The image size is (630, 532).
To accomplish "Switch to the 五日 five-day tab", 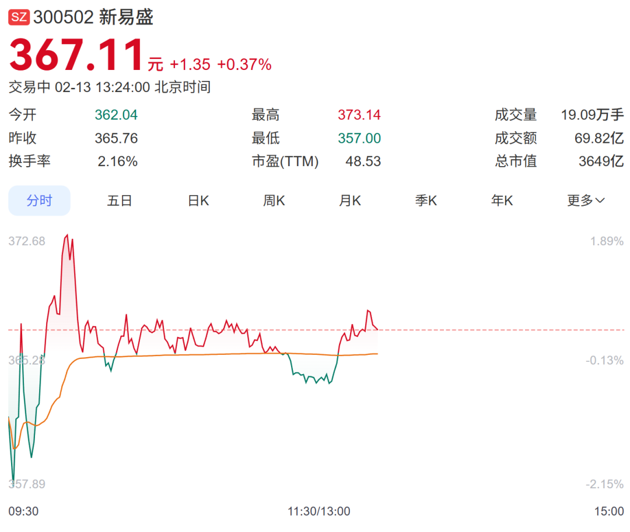I will point(120,201).
